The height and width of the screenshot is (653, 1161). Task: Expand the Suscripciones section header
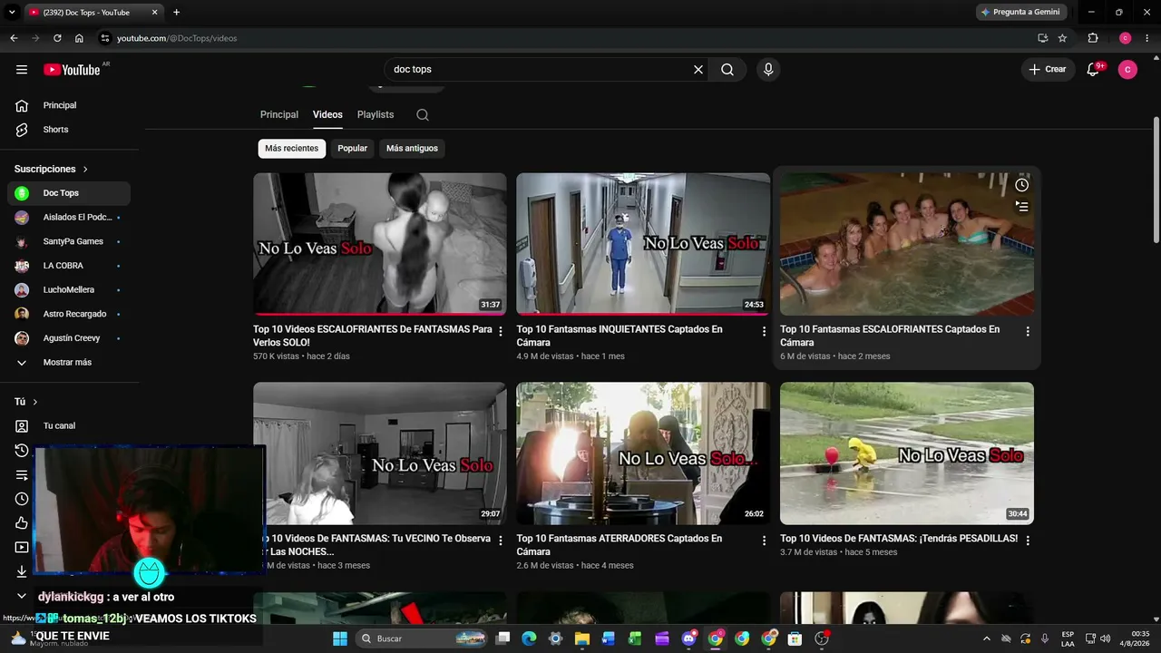pos(52,170)
